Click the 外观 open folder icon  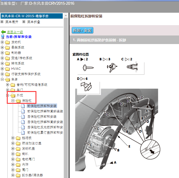pos(13,96)
